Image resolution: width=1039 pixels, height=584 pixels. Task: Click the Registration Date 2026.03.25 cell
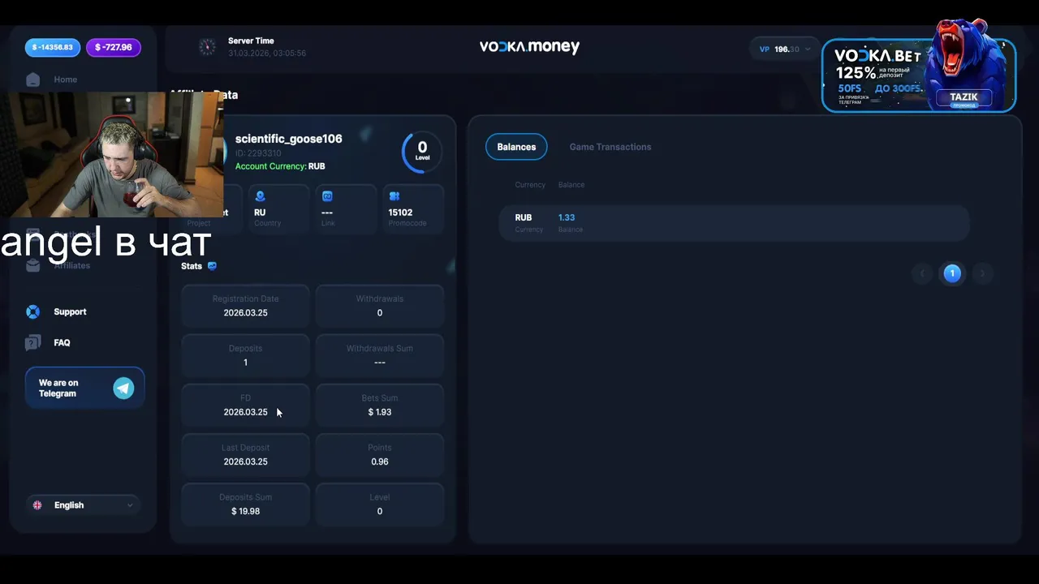[245, 306]
